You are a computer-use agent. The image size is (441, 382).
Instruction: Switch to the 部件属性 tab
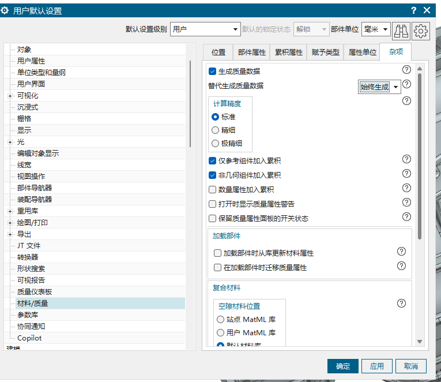252,52
